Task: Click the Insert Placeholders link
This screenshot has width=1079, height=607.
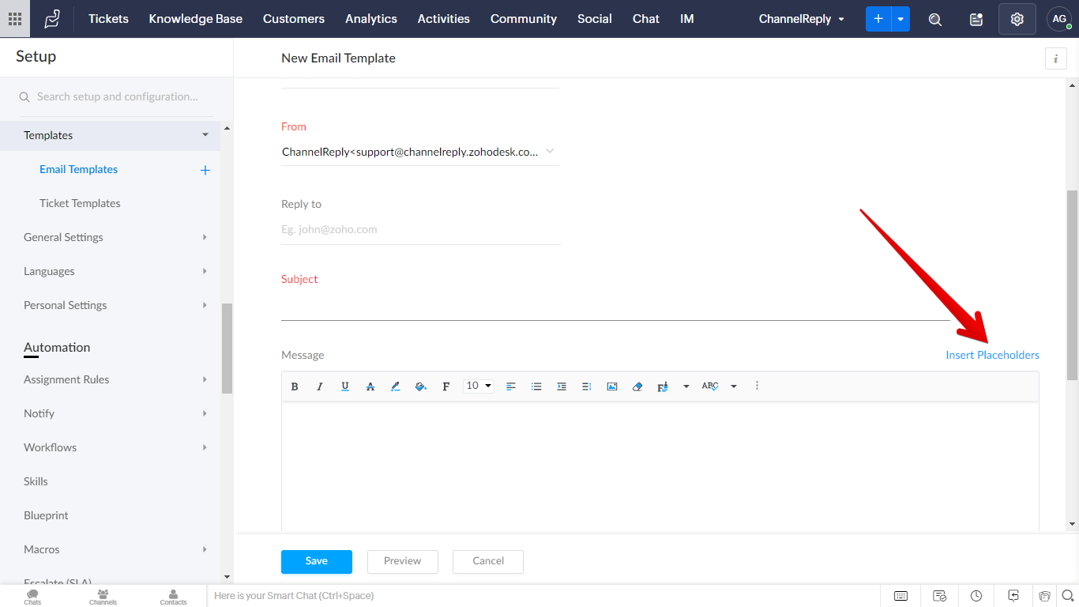Action: pyautogui.click(x=993, y=355)
